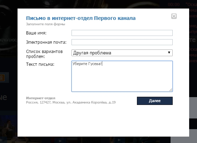
Task: Click the text area resize grip
Action: tap(171, 90)
